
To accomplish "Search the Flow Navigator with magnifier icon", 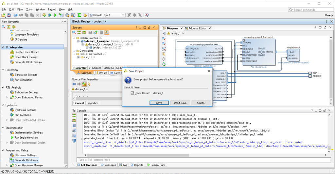I will coord(3,27).
